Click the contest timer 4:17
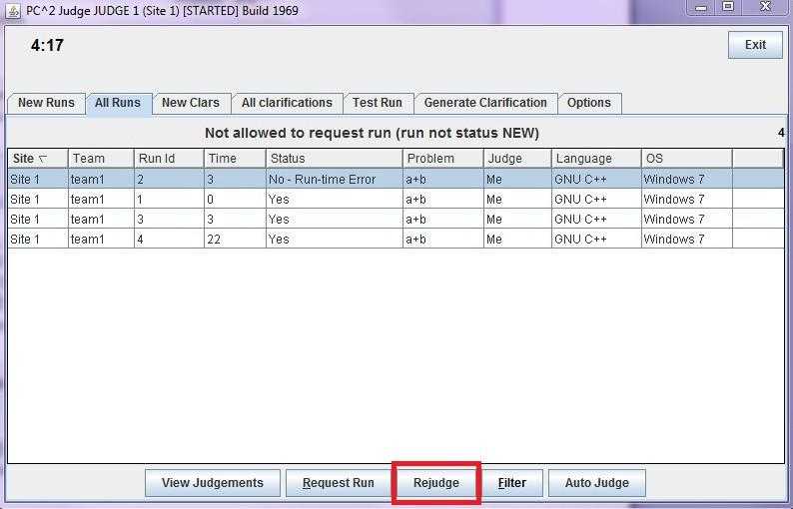The width and height of the screenshot is (793, 509). click(47, 46)
